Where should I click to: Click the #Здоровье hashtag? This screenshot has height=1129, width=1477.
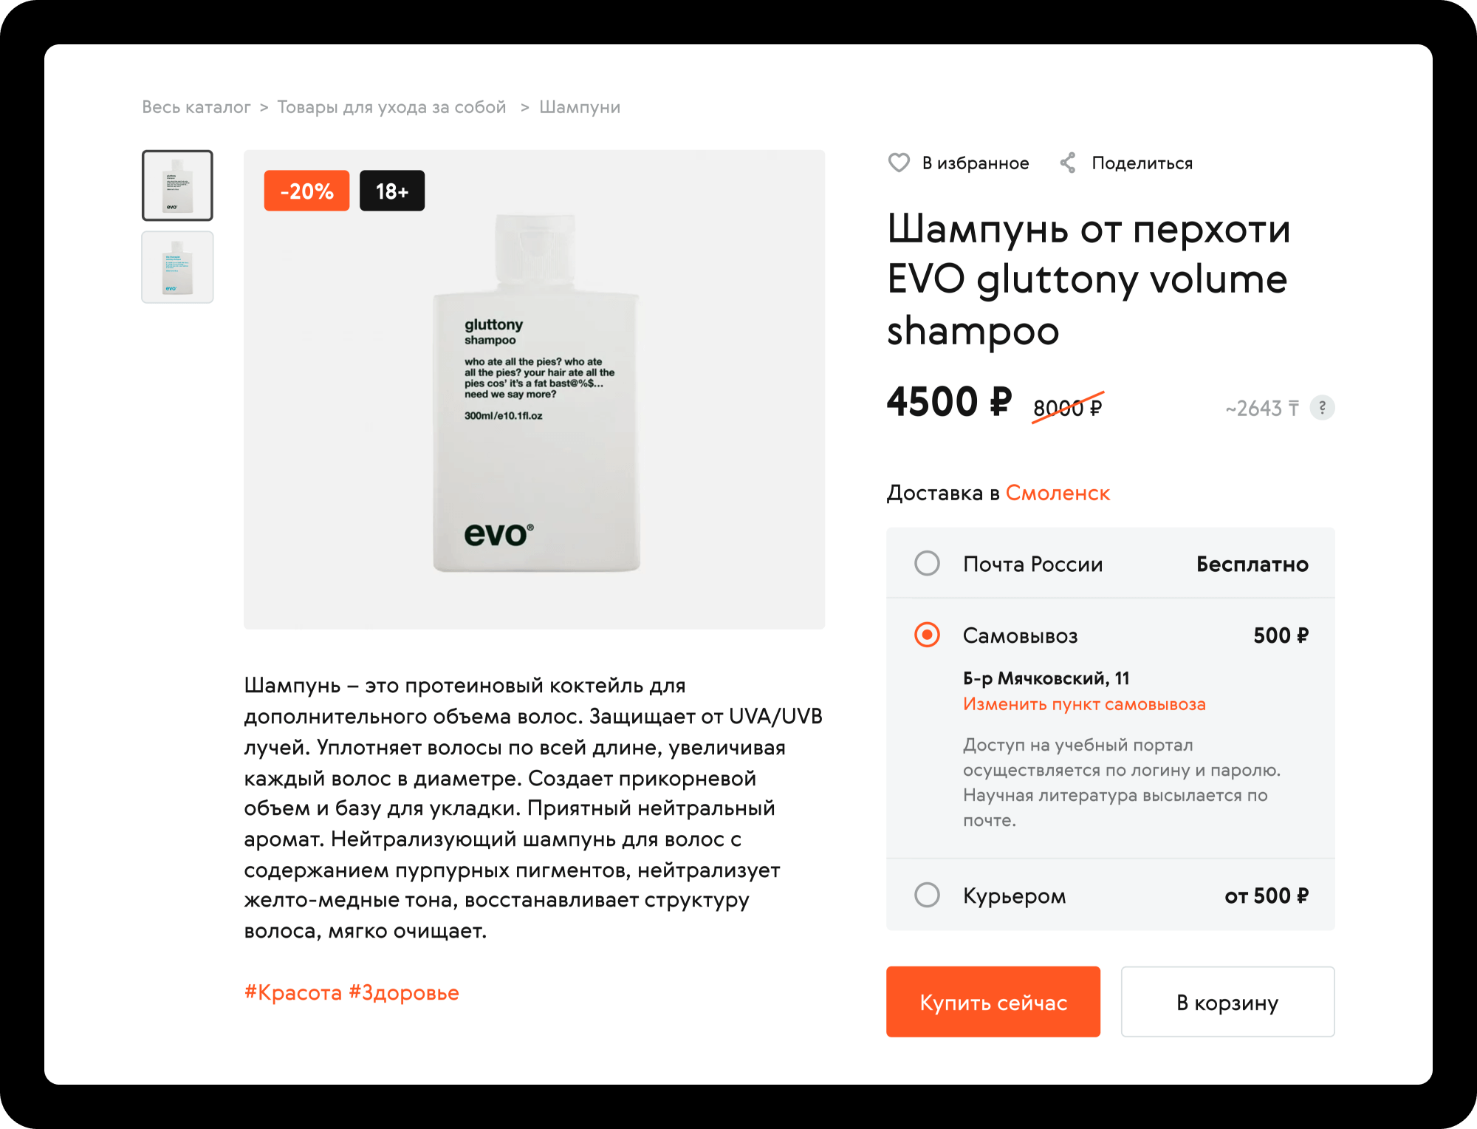point(404,992)
